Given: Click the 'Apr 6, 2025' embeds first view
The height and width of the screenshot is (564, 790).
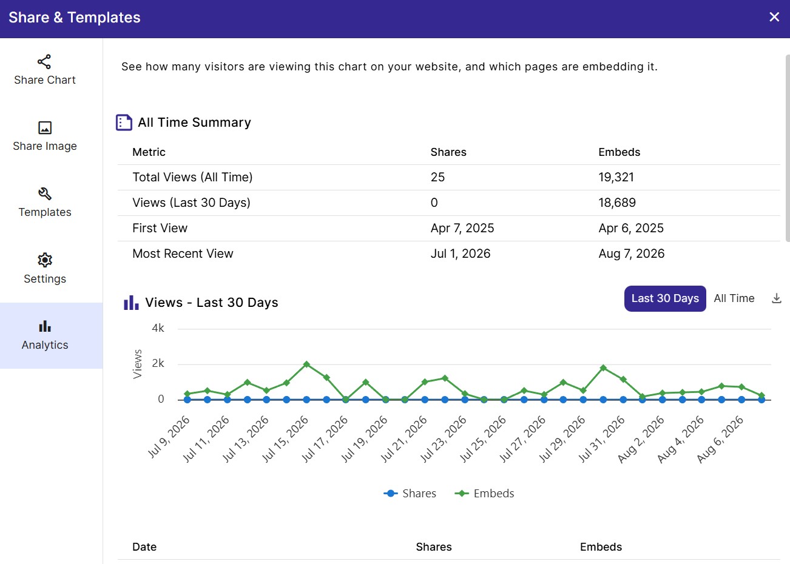Looking at the screenshot, I should click(x=631, y=228).
